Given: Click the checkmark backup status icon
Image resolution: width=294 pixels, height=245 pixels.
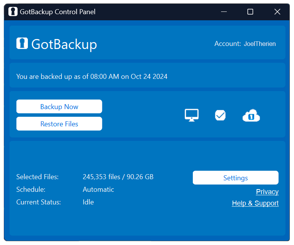Looking at the screenshot, I should click(x=220, y=115).
